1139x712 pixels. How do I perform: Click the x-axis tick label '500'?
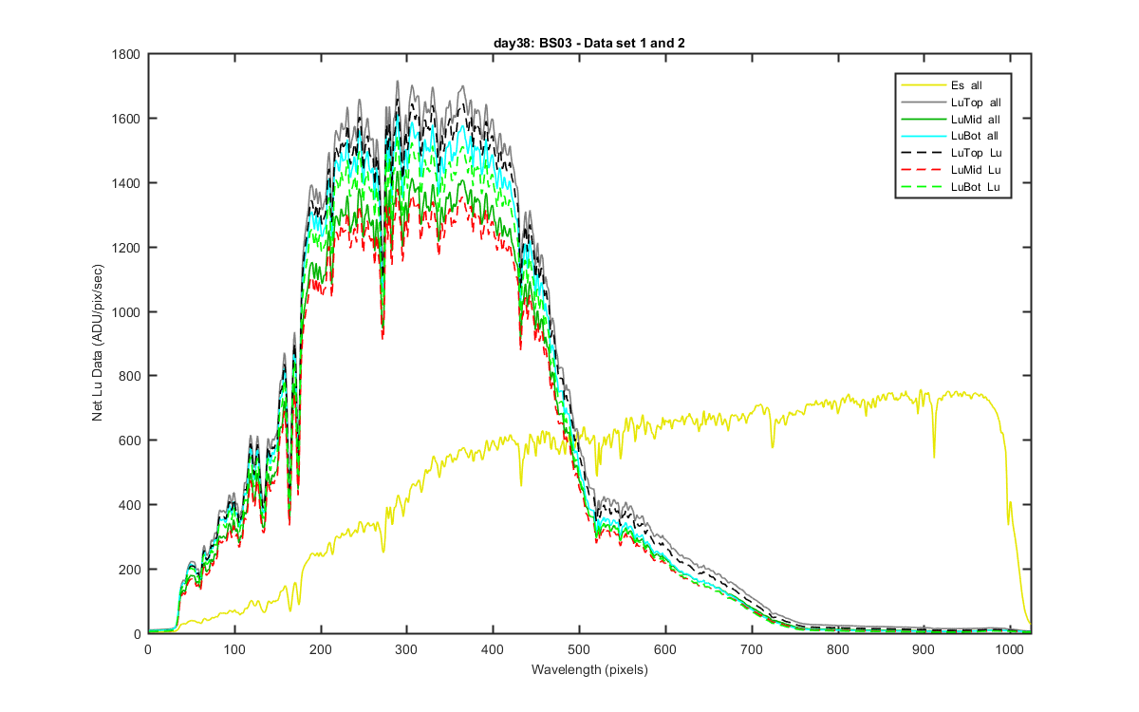click(579, 648)
